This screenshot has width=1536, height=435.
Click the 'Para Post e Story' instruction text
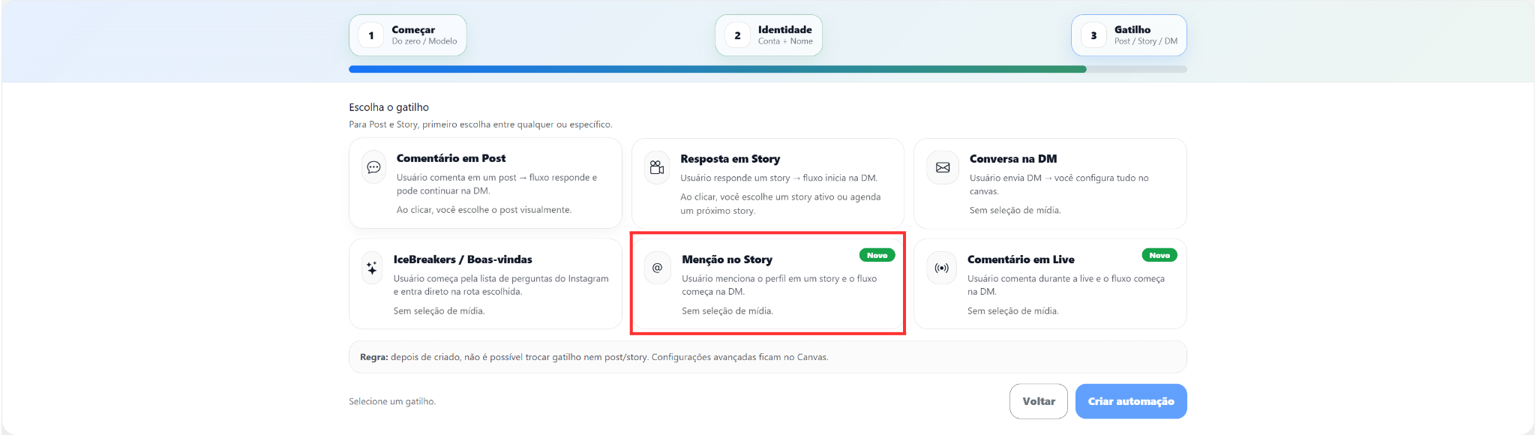coord(480,124)
